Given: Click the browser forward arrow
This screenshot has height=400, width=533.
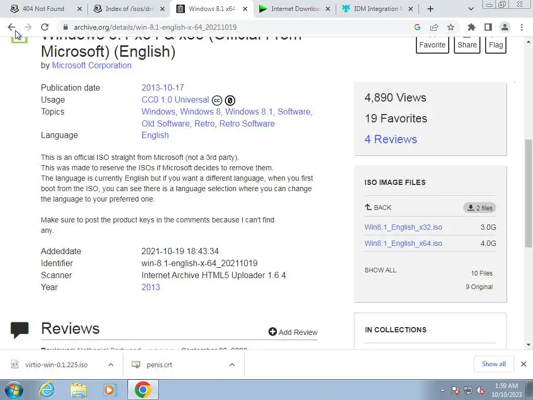Looking at the screenshot, I should (28, 27).
